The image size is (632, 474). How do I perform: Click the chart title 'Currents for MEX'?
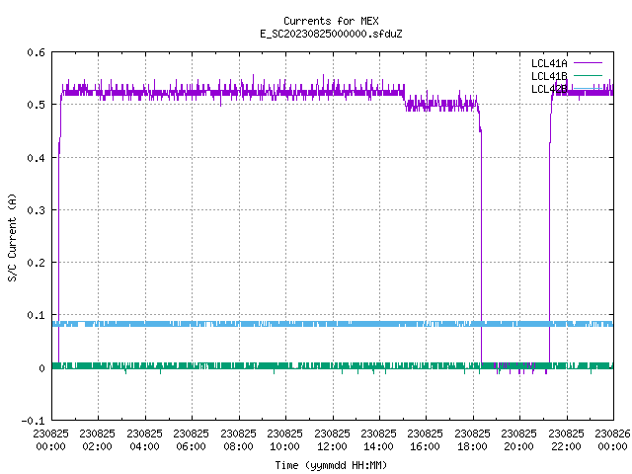331,21
